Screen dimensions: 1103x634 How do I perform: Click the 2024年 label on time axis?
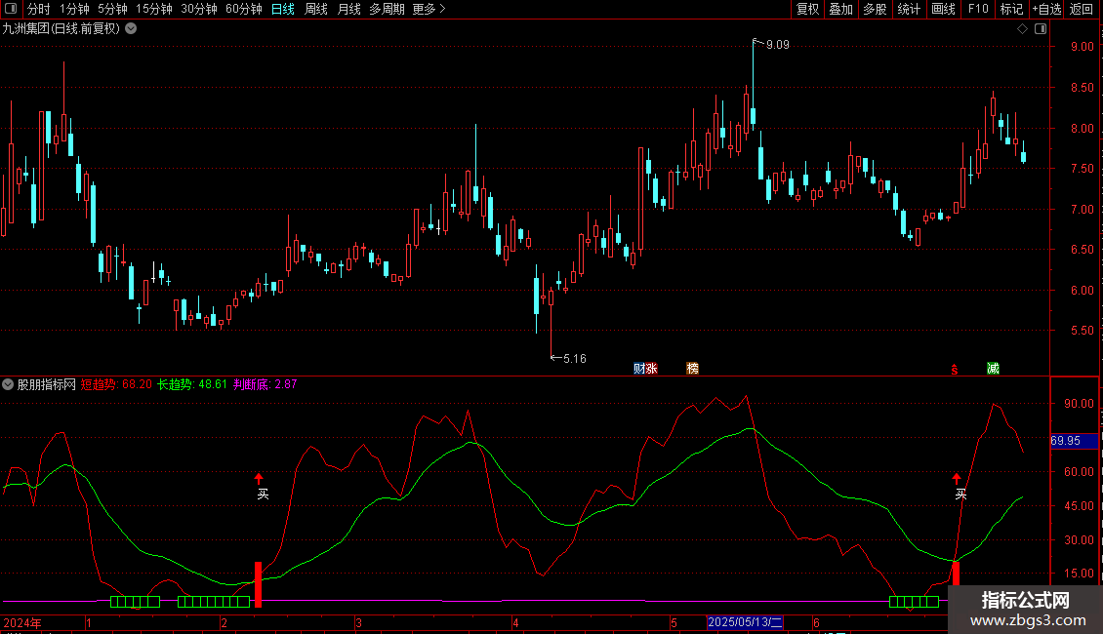[x=22, y=622]
